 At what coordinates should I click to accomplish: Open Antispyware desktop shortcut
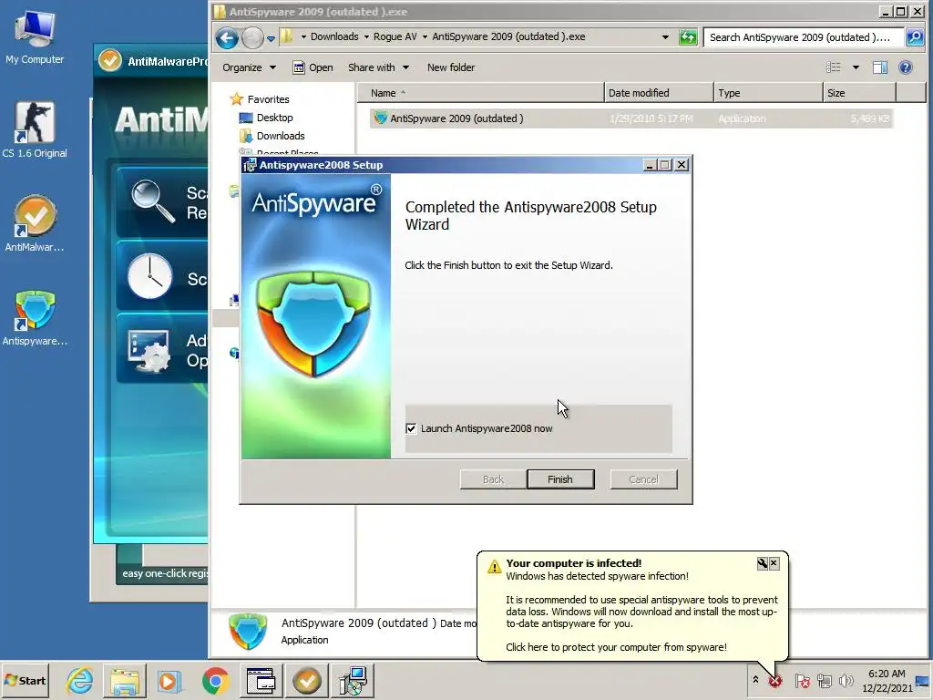pos(35,317)
